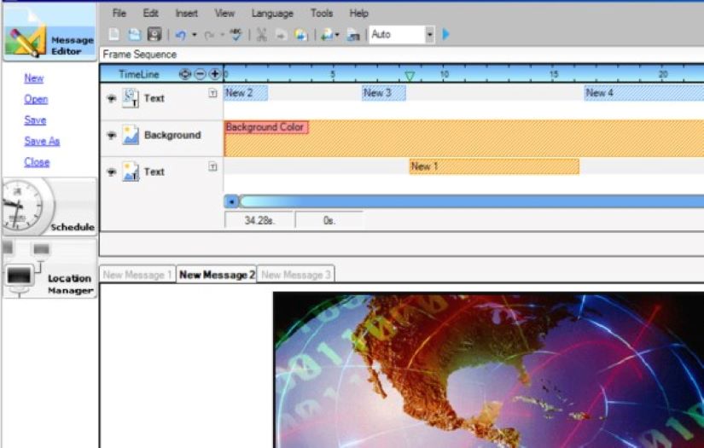Click the Save As link
The width and height of the screenshot is (704, 448).
pyautogui.click(x=42, y=141)
